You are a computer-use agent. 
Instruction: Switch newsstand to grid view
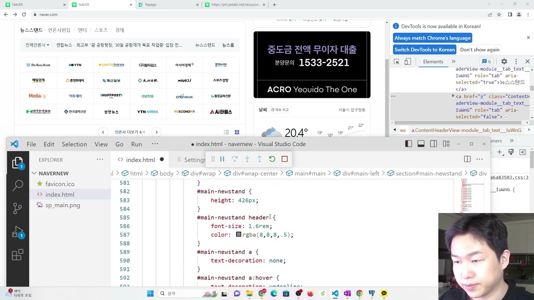(x=237, y=132)
